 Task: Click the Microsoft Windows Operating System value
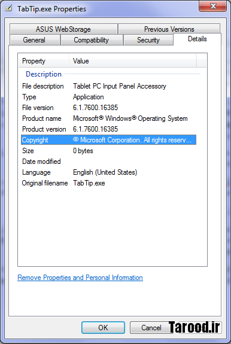(x=130, y=118)
